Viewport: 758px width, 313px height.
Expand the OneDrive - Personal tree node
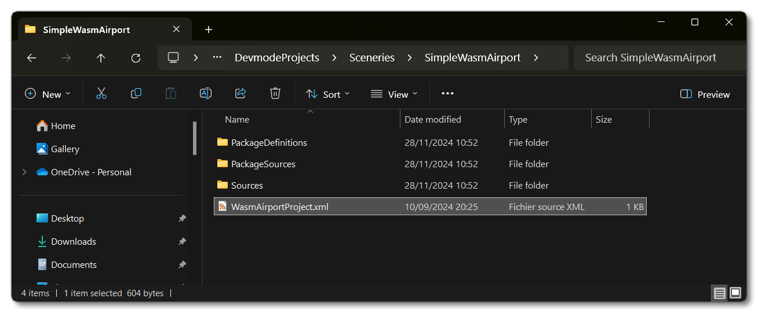24,172
